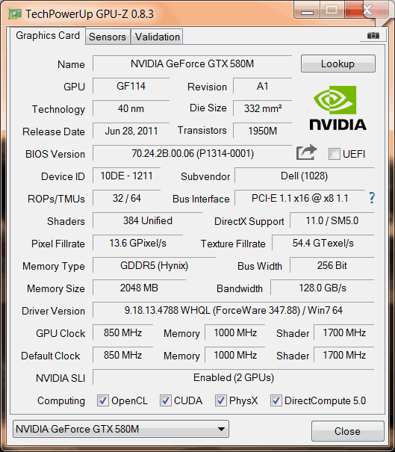Viewport: 395px width, 452px height.
Task: Click the BIOS export share arrow icon
Action: [306, 152]
